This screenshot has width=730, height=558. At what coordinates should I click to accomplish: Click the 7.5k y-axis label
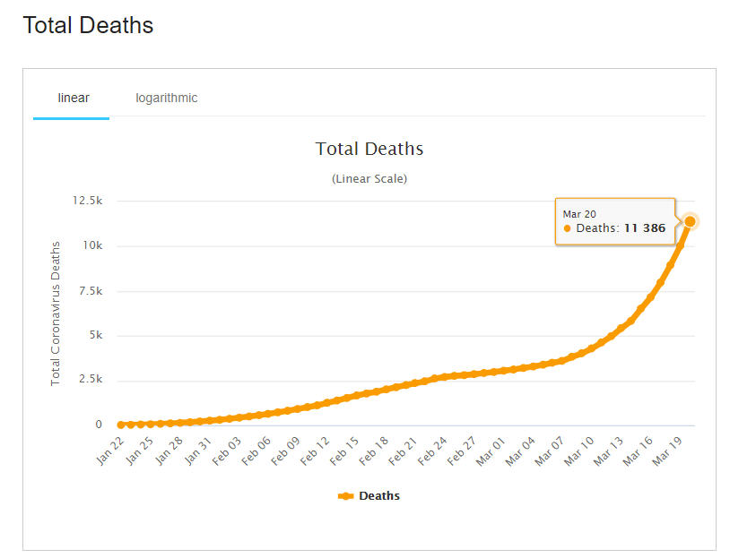(x=89, y=290)
